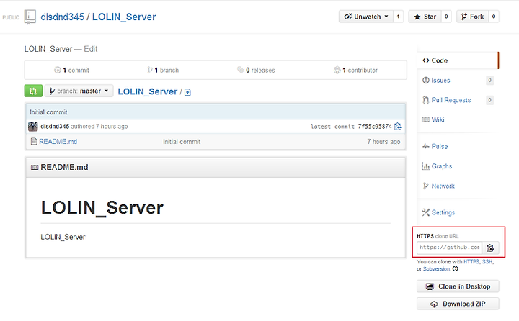Image resolution: width=519 pixels, height=321 pixels.
Task: Click the repository book icon beside dlsdnd345
Action: tap(30, 17)
